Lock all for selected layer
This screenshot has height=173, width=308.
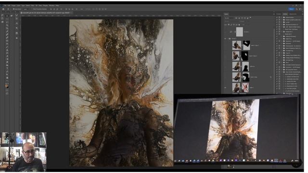(239, 25)
